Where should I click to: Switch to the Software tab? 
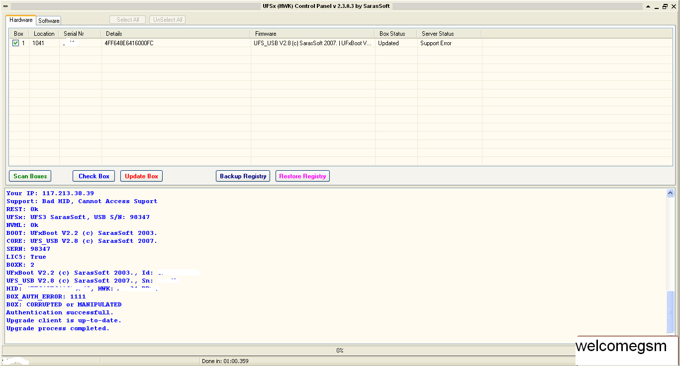[x=49, y=20]
